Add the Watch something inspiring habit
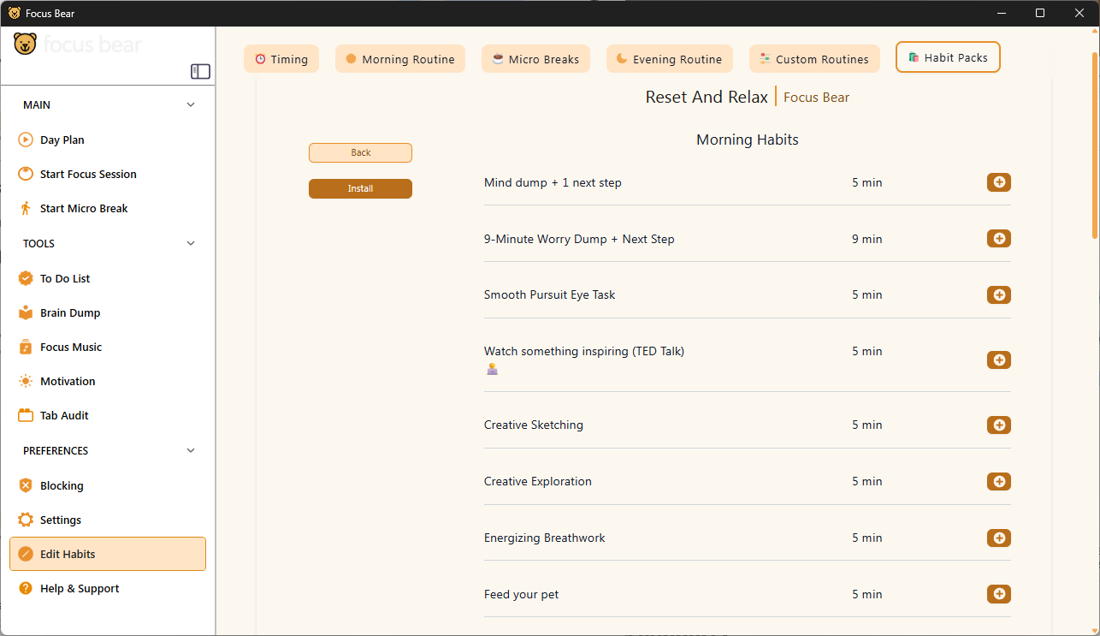This screenshot has height=636, width=1100. click(x=998, y=360)
